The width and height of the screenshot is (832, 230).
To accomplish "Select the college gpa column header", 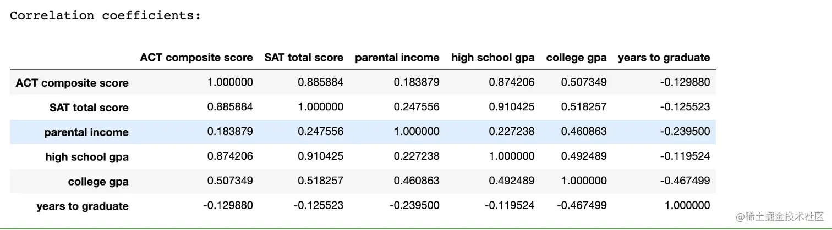I will (577, 58).
